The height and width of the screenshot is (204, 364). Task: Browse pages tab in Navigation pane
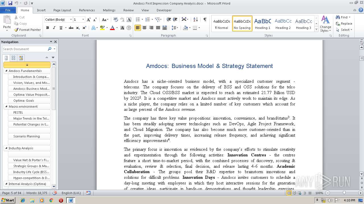pyautogui.click(x=13, y=58)
